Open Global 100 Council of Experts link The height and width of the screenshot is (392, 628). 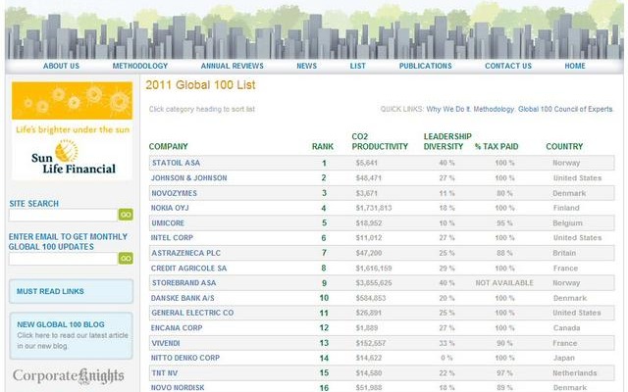(x=565, y=109)
